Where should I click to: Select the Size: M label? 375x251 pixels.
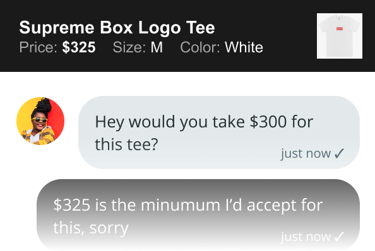click(138, 47)
